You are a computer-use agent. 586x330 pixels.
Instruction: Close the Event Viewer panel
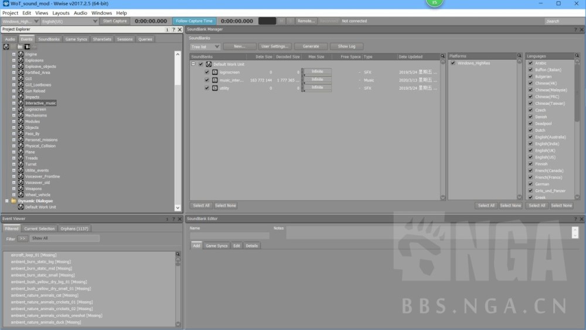click(x=180, y=219)
